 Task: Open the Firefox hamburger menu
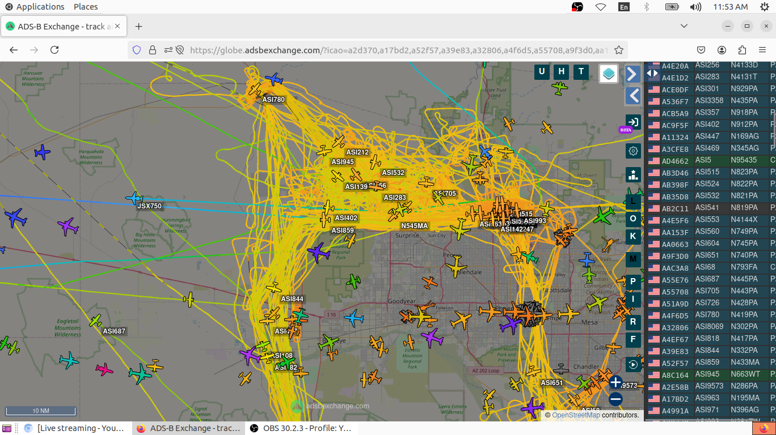click(x=762, y=50)
